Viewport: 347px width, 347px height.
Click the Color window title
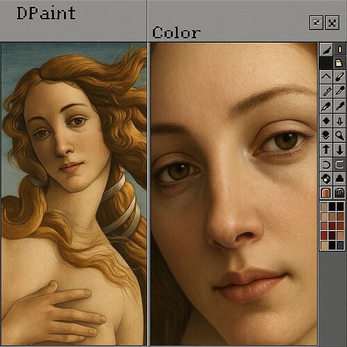(x=176, y=33)
